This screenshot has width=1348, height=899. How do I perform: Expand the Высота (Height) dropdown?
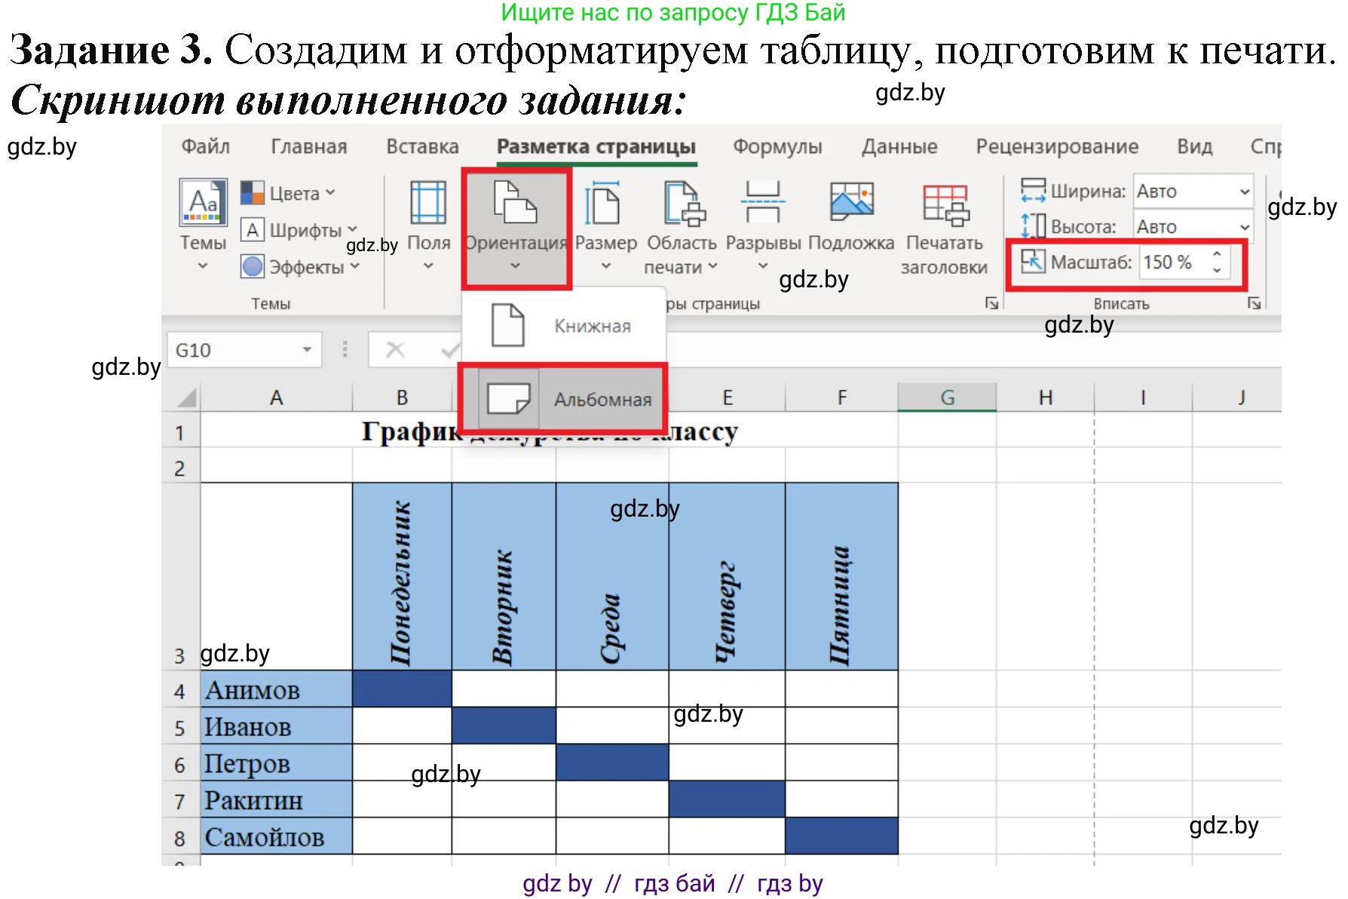coord(1245,226)
